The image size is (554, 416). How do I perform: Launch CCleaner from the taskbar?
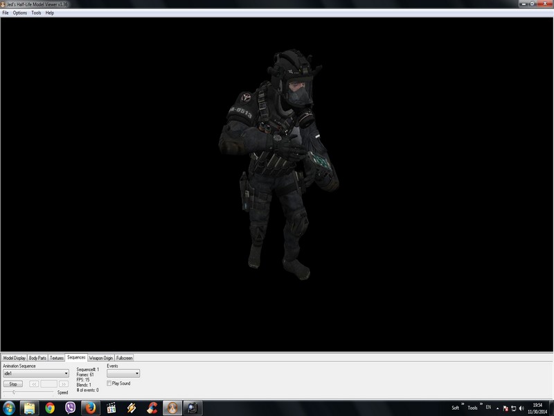[x=152, y=408]
